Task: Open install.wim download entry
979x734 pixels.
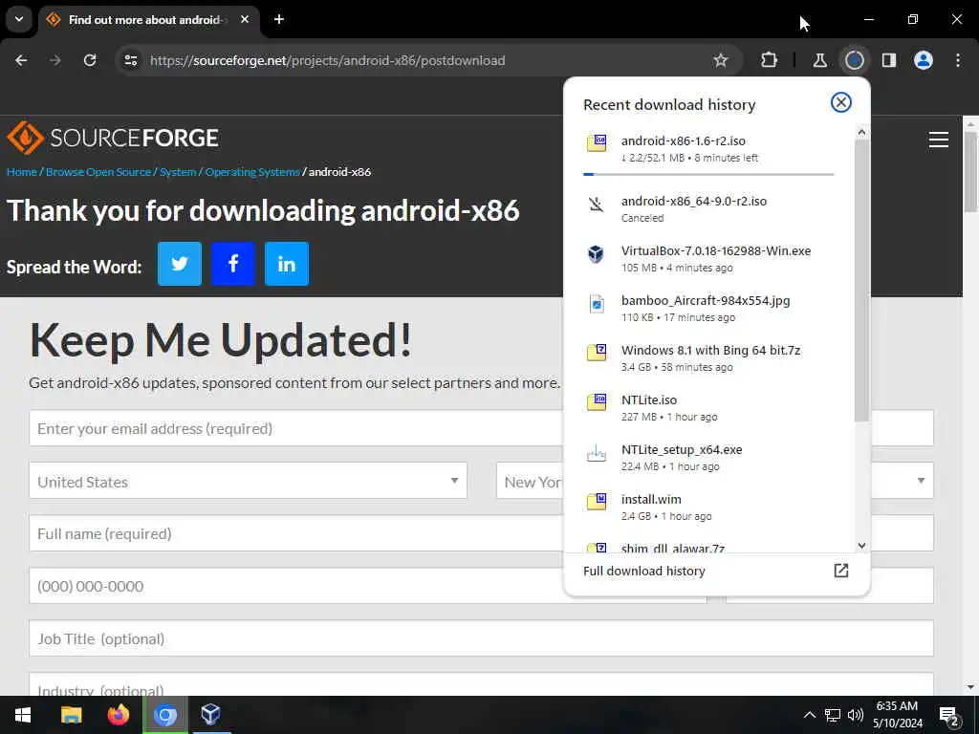Action: click(x=708, y=507)
